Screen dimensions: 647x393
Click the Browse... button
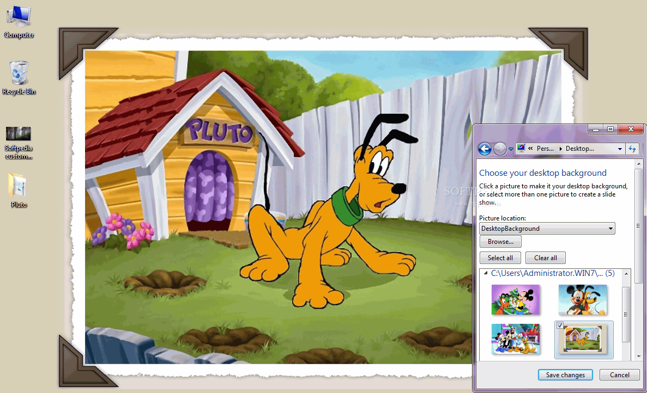500,241
